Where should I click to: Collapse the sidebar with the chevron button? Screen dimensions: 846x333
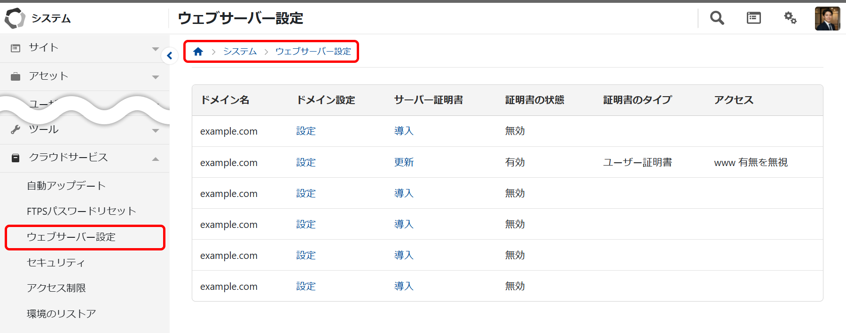(x=170, y=56)
